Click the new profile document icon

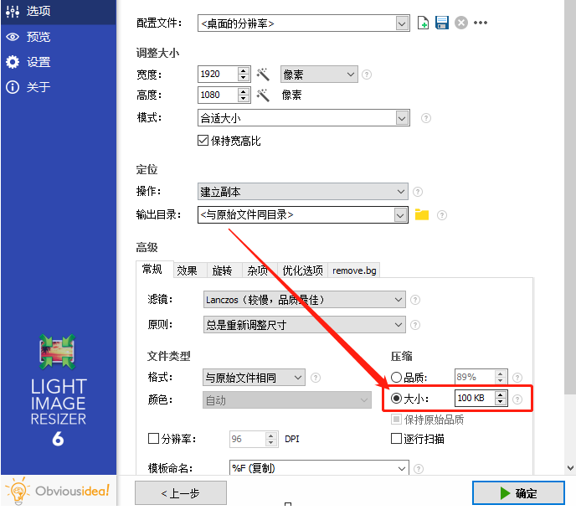click(x=423, y=23)
